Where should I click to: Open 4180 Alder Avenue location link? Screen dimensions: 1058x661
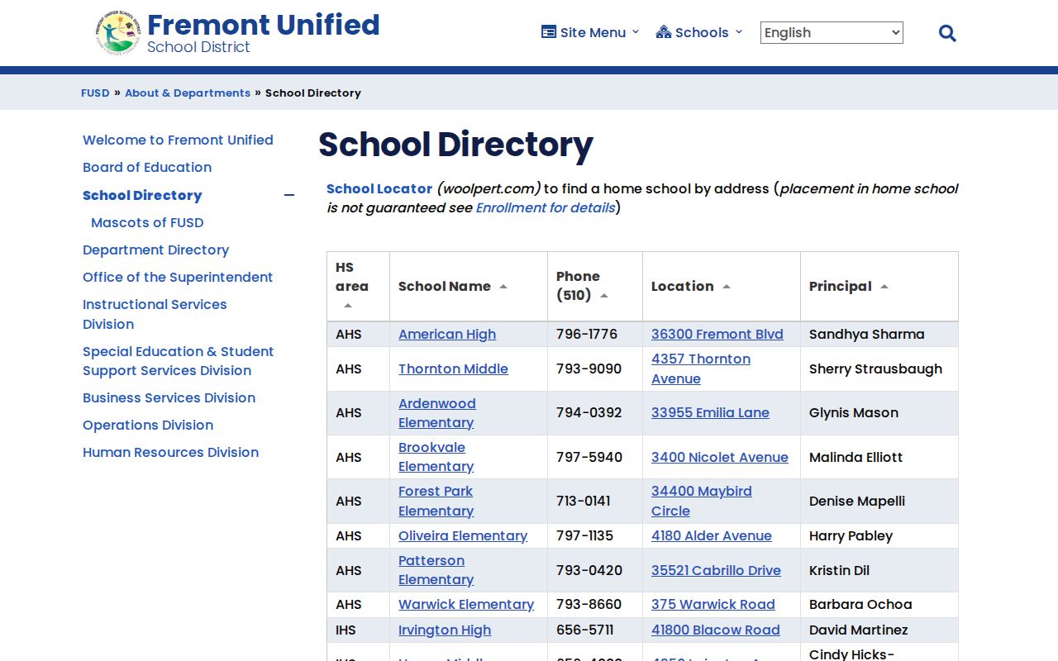tap(712, 535)
